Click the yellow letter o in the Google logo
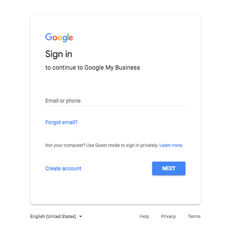 [60, 38]
